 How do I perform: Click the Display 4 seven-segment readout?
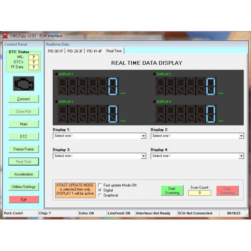185,114
